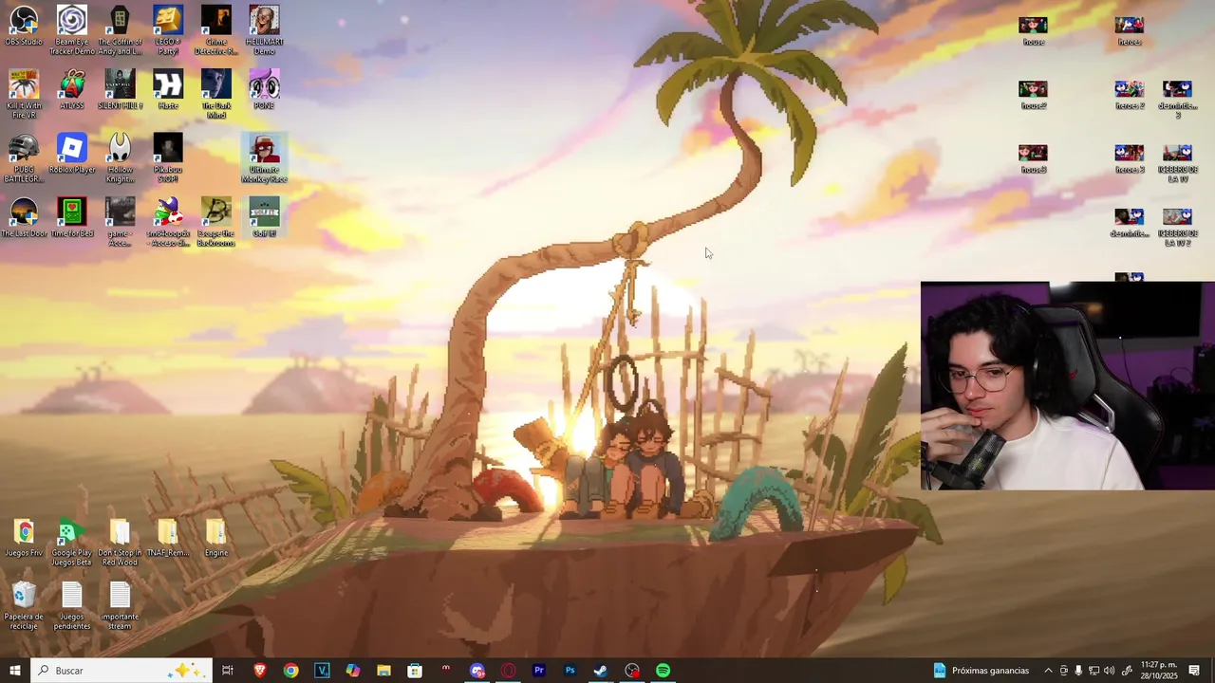Open the ATLYSS game shortcut
Viewport: 1215px width, 683px height.
click(71, 89)
